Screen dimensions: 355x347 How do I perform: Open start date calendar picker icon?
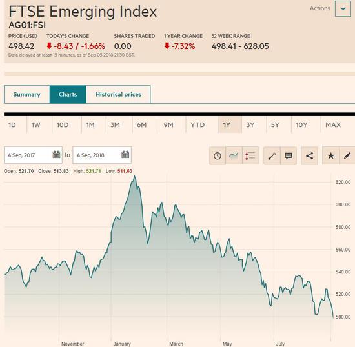56,155
